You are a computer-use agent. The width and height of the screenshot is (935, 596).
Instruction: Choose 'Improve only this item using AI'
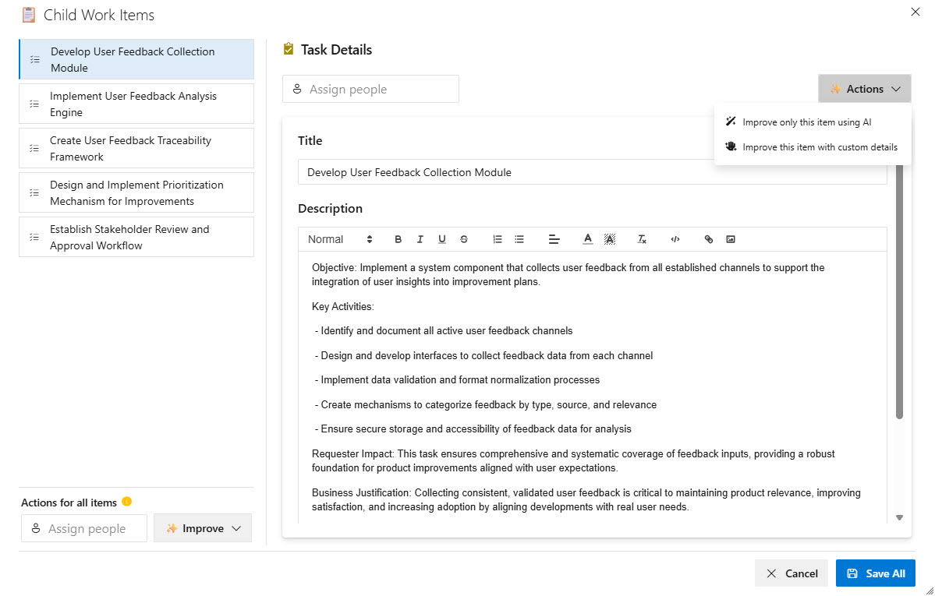[x=806, y=122]
